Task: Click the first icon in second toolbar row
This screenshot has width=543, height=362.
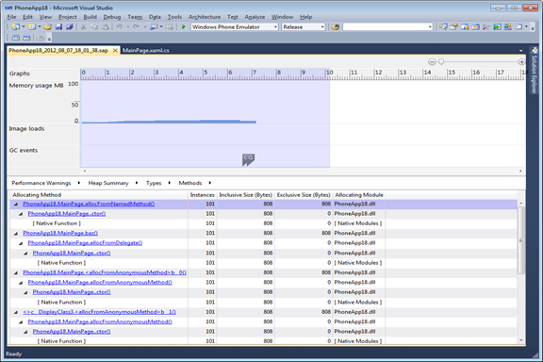Action: point(16,38)
